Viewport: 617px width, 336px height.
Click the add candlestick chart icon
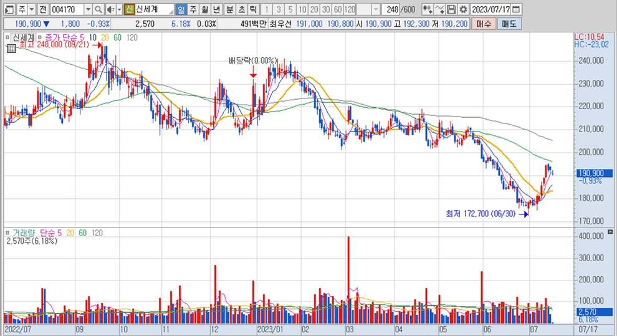click(x=428, y=9)
